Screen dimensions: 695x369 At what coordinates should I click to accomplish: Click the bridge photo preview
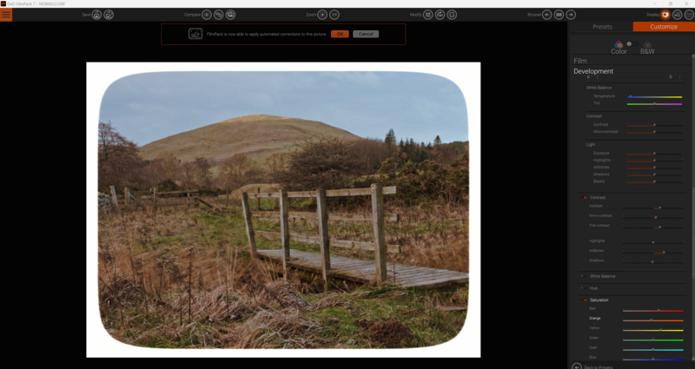click(283, 209)
